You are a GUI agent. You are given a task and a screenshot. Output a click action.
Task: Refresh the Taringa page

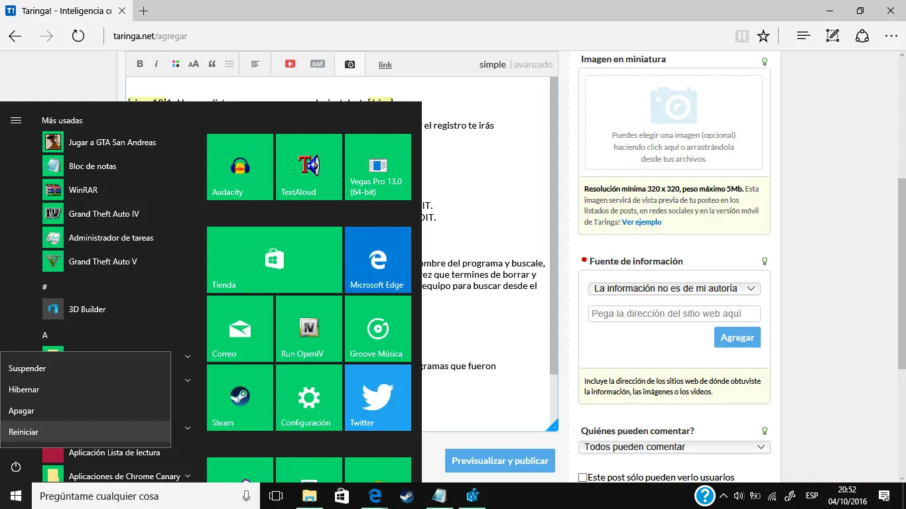pyautogui.click(x=78, y=36)
